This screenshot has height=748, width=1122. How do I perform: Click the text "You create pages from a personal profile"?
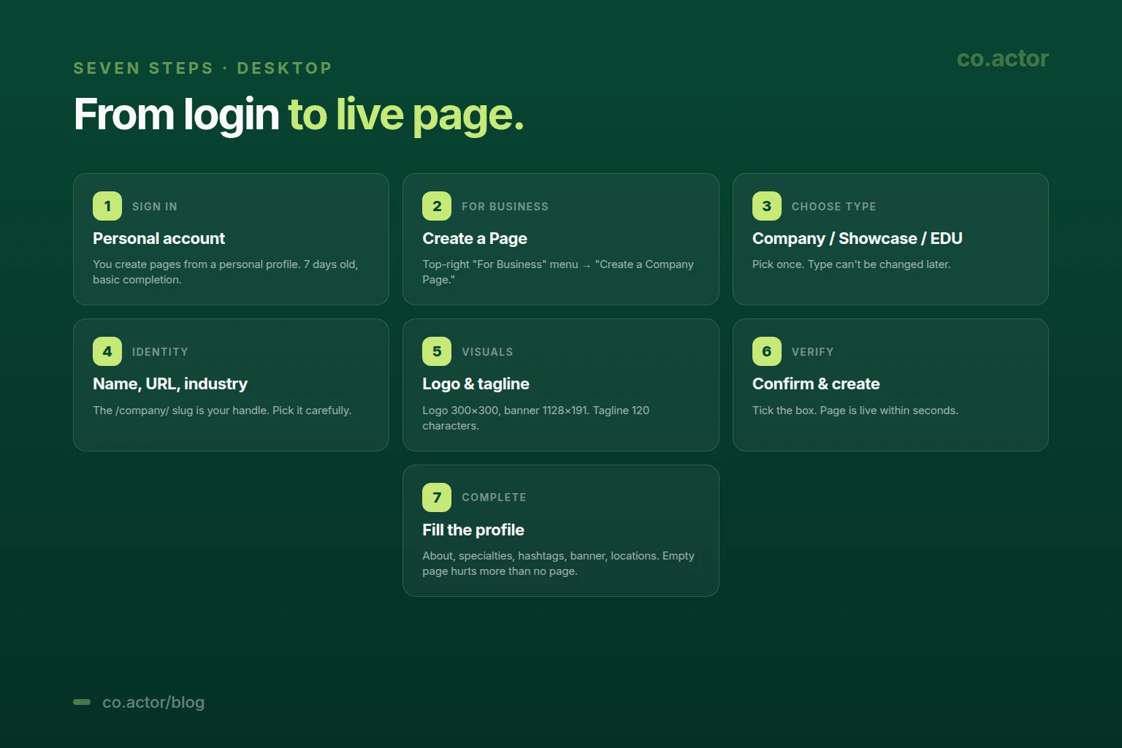pyautogui.click(x=196, y=264)
